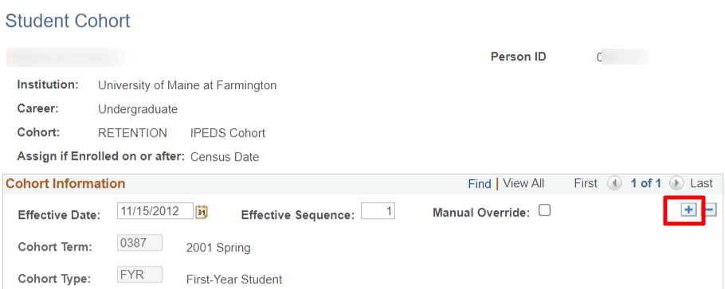
Task: Click the Student Cohort page title
Action: pyautogui.click(x=68, y=21)
